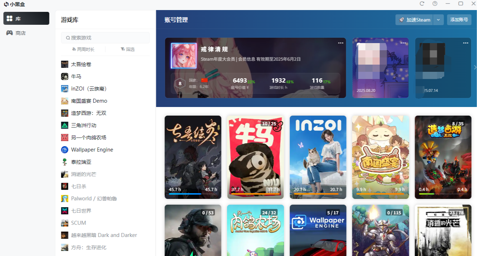The width and height of the screenshot is (477, 256).
Task: Click the 1932 游戏时长 stat
Action: click(281, 84)
